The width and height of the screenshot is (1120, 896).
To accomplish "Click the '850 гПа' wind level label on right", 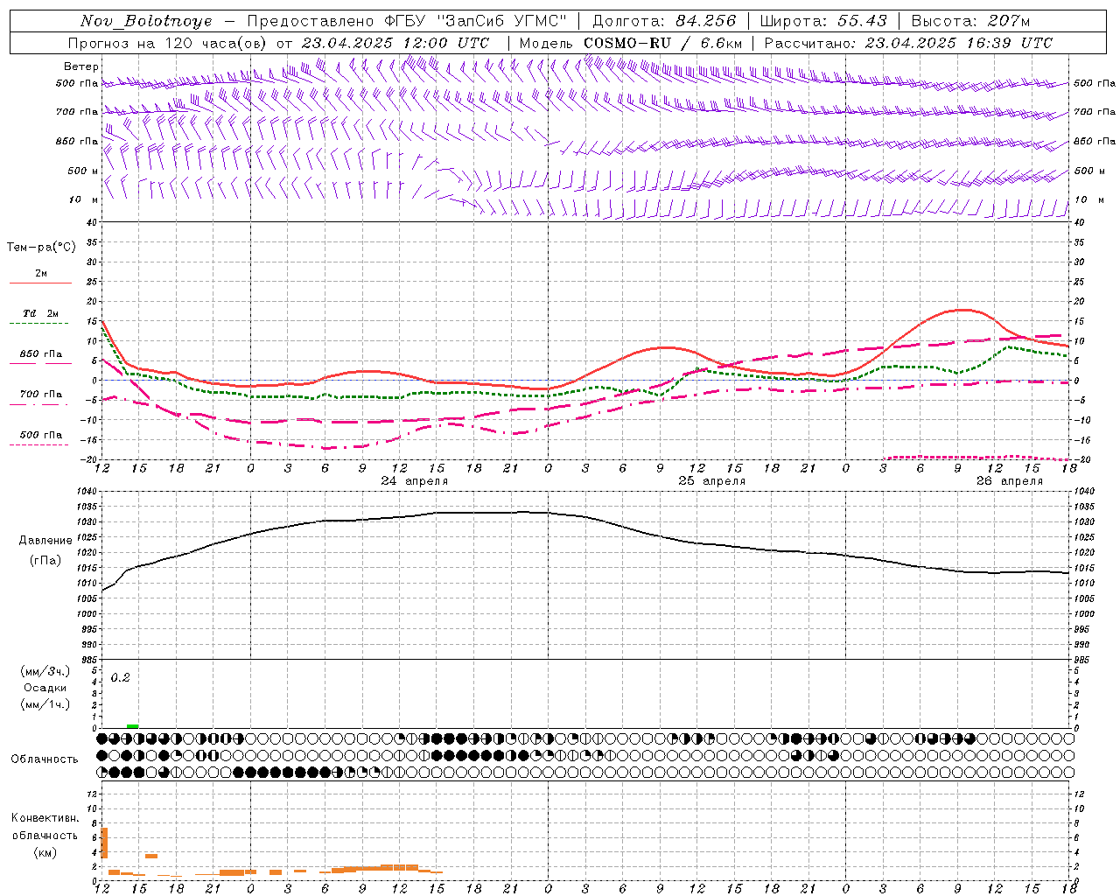I will click(x=1095, y=141).
